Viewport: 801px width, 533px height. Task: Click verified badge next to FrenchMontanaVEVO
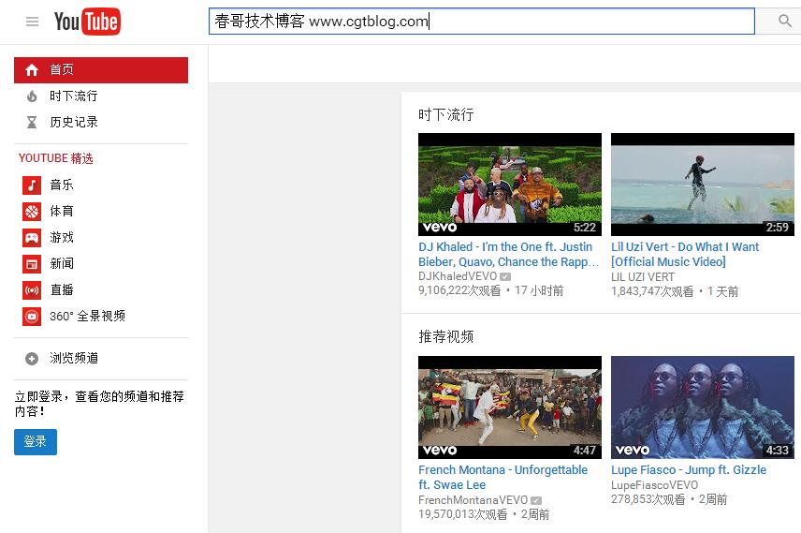pos(536,500)
